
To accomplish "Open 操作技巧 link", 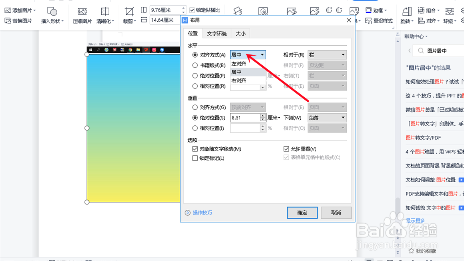I will point(203,213).
